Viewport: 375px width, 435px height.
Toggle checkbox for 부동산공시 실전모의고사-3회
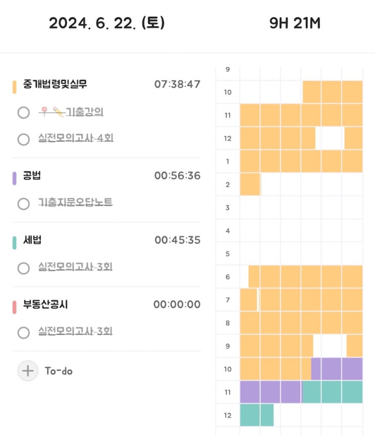pos(23,333)
